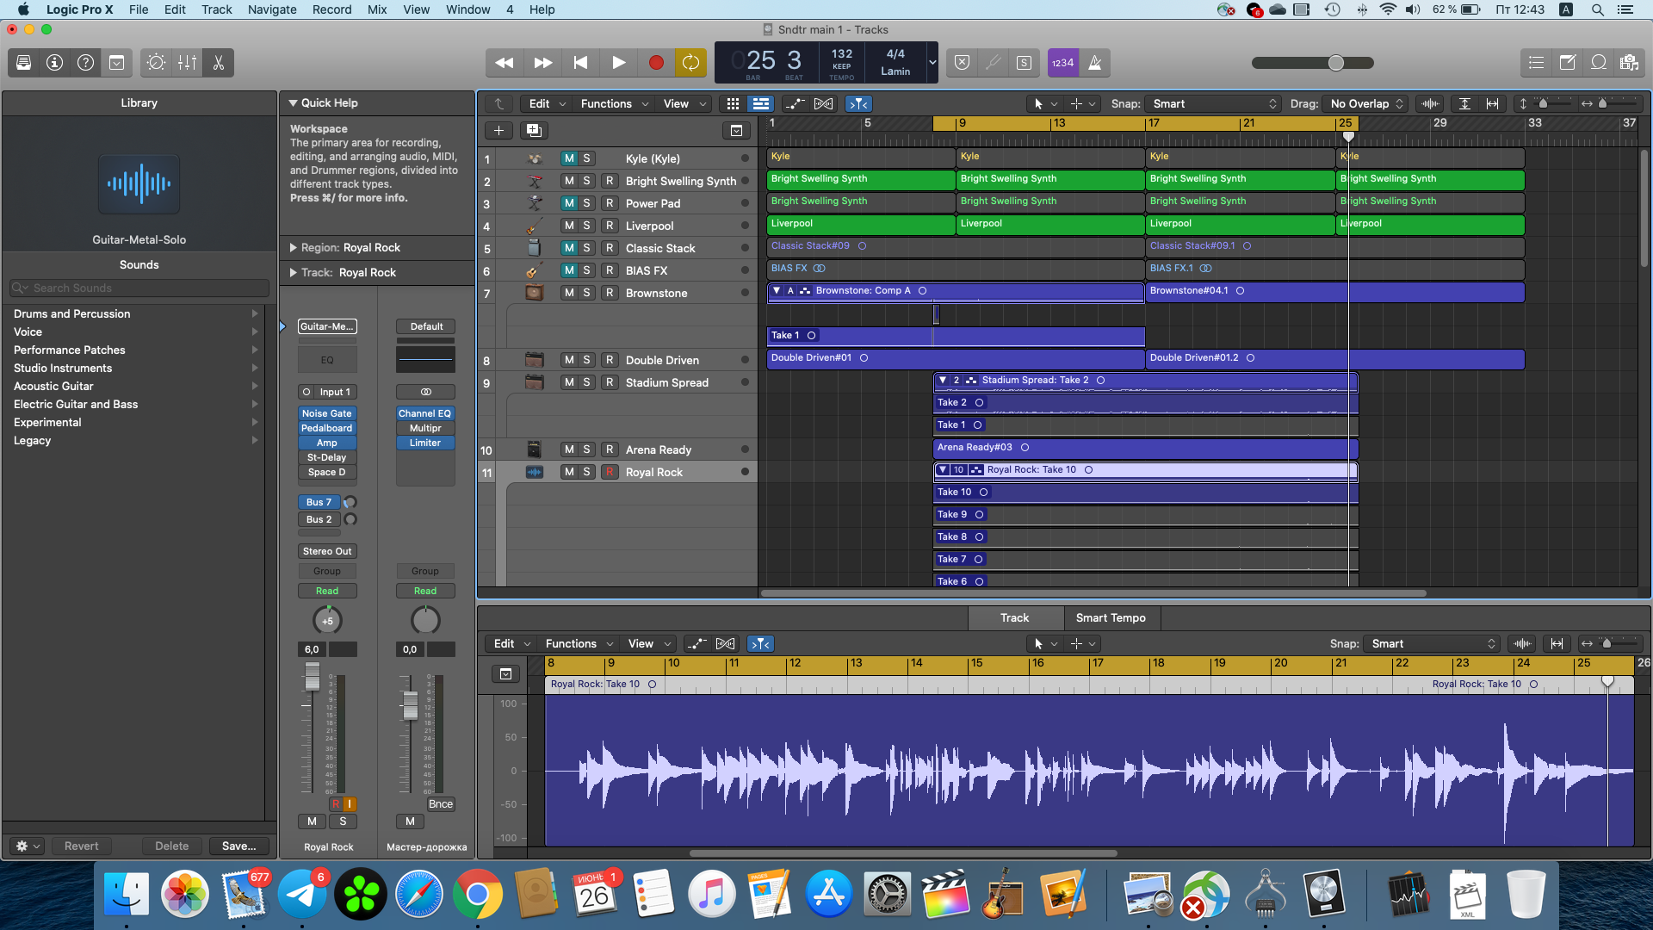Solo track 6 BIAS FX
The width and height of the screenshot is (1653, 930).
pos(587,270)
